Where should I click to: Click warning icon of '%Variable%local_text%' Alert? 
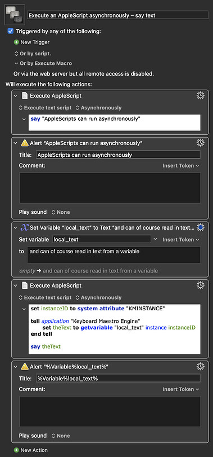(25, 367)
